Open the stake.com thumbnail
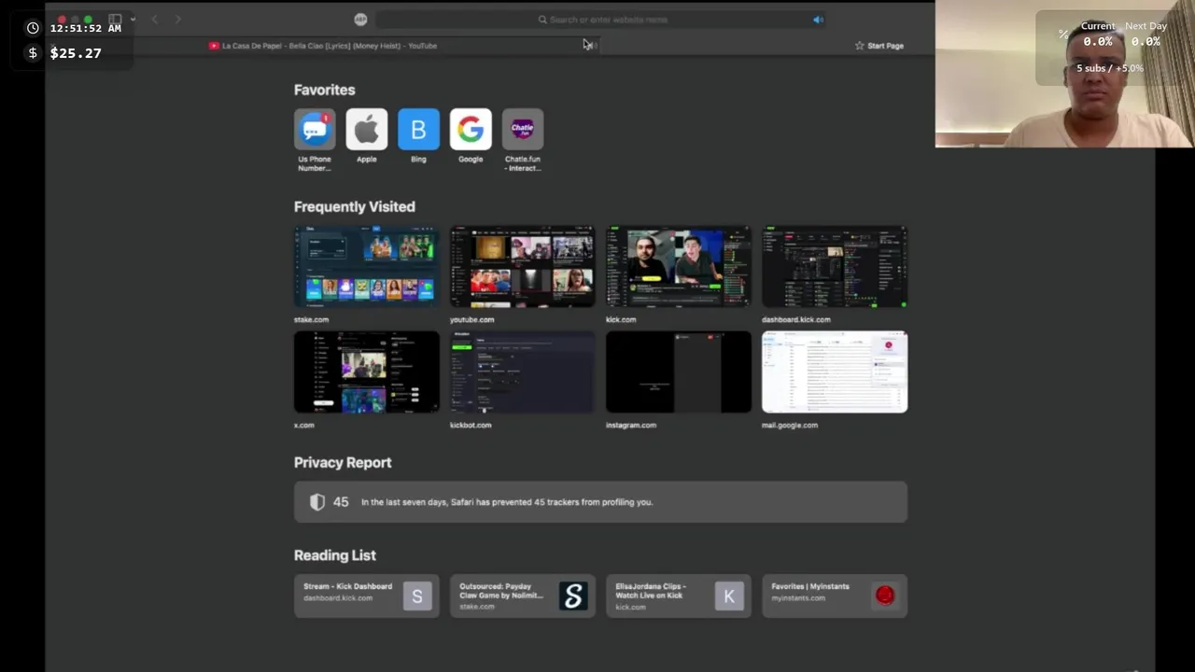Viewport: 1195px width, 672px height. (x=366, y=267)
